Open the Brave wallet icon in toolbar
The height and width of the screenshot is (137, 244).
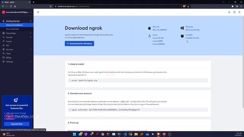(237, 6)
